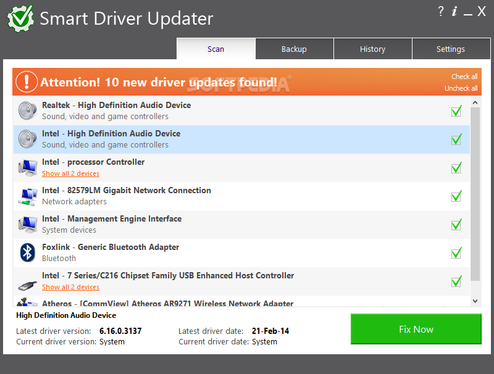Show all 2 devices under processor Controller
This screenshot has height=374, width=494.
coord(70,173)
